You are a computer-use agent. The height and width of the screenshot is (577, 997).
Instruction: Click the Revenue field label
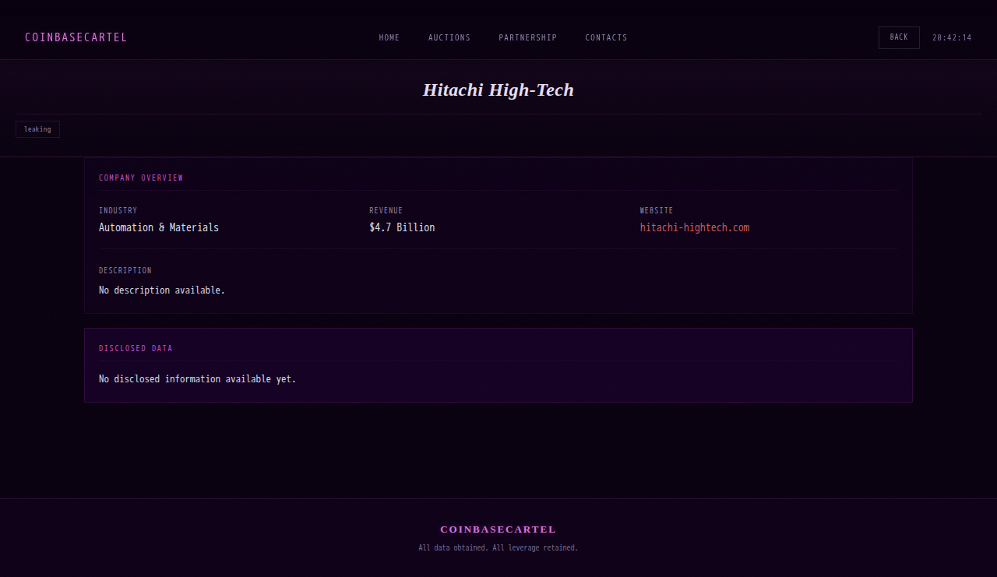386,210
